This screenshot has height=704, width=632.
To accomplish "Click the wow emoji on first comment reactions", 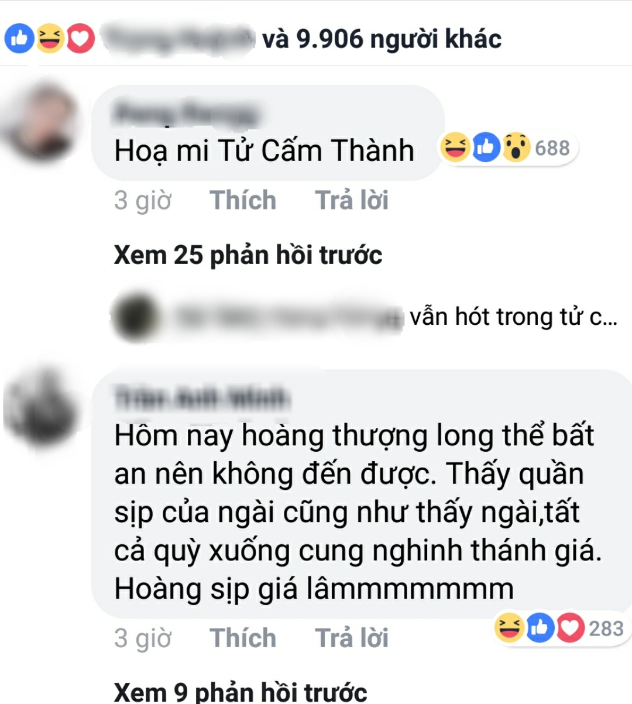I will [x=516, y=147].
